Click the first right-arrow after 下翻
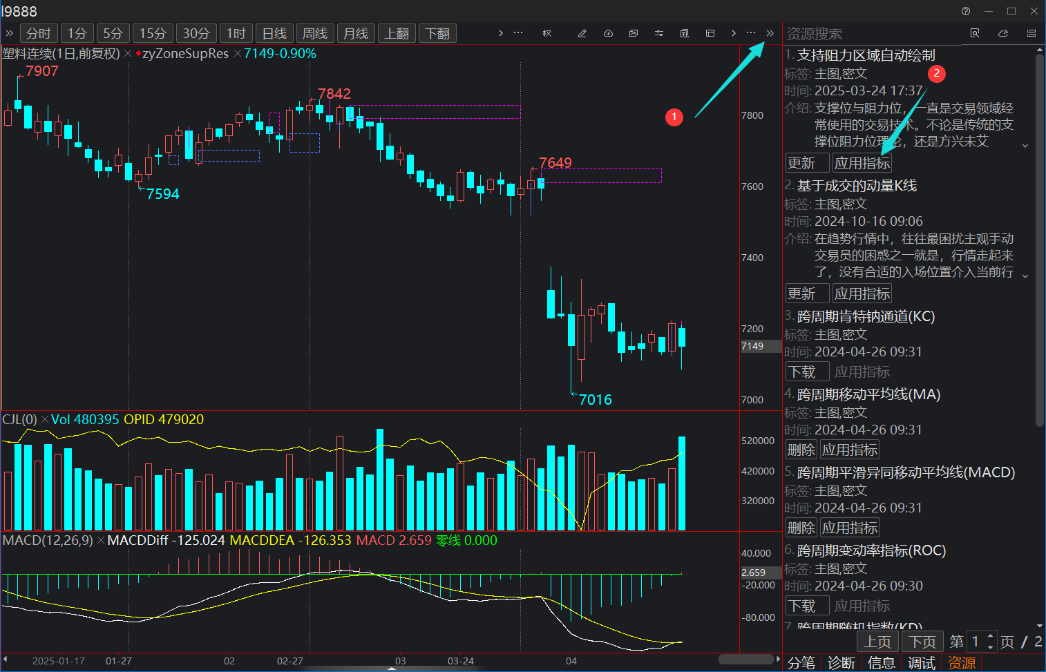The height and width of the screenshot is (672, 1046). point(501,33)
